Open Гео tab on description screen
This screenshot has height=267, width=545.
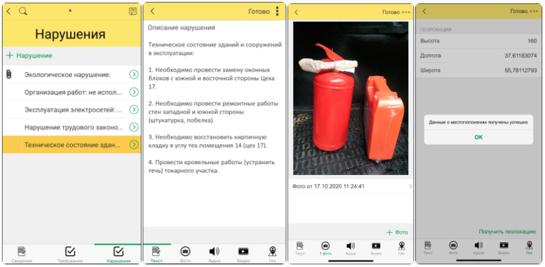point(272,254)
